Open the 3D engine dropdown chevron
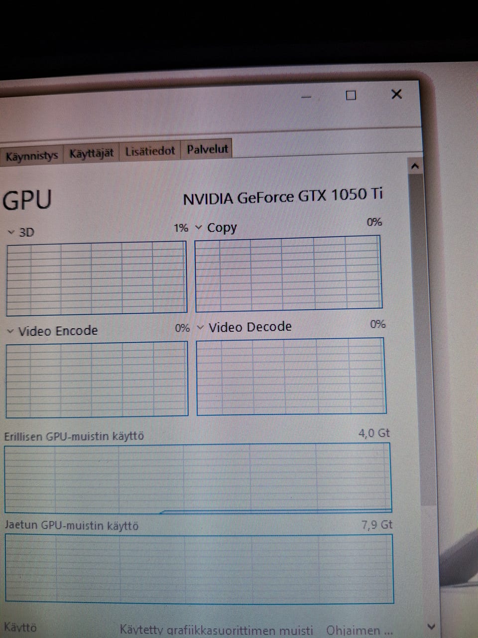 pyautogui.click(x=11, y=232)
